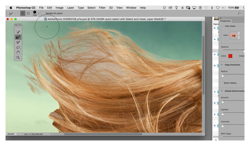This screenshot has width=250, height=146.
Task: Open the Layer menu
Action: click(x=71, y=8)
